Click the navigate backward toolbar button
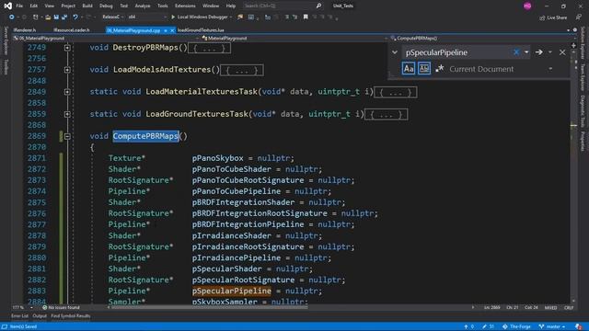The image size is (589, 331). 12,17
